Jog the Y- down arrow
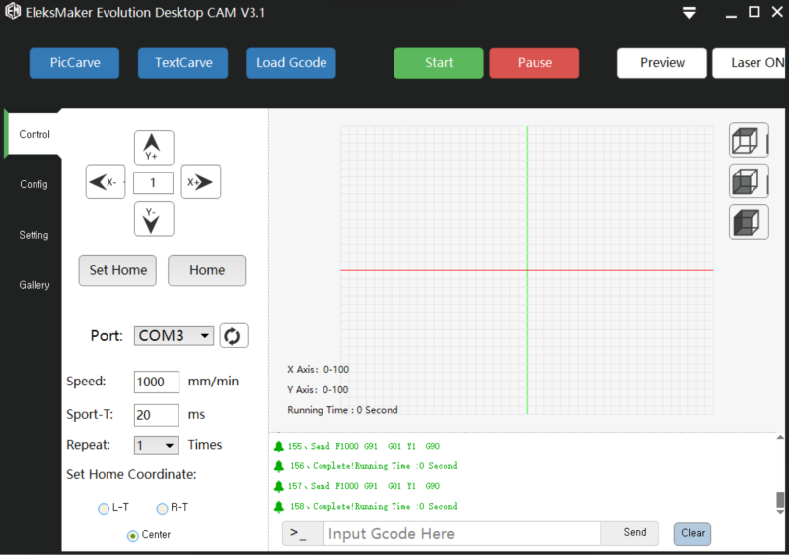Screen dimensions: 789x555 (154, 219)
